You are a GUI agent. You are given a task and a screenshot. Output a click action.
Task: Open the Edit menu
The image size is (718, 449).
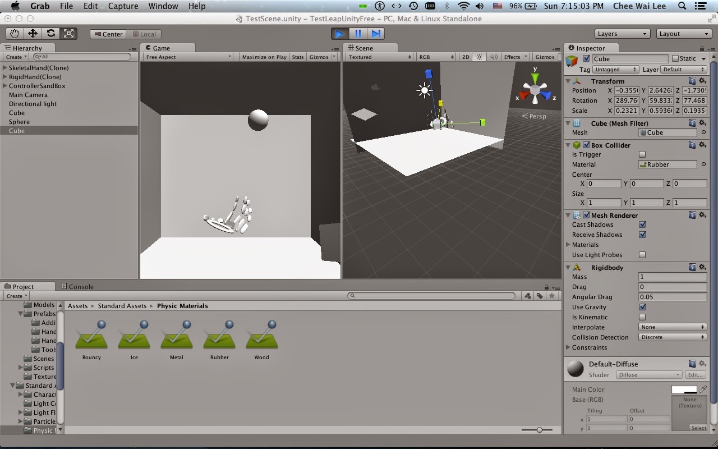coord(90,6)
